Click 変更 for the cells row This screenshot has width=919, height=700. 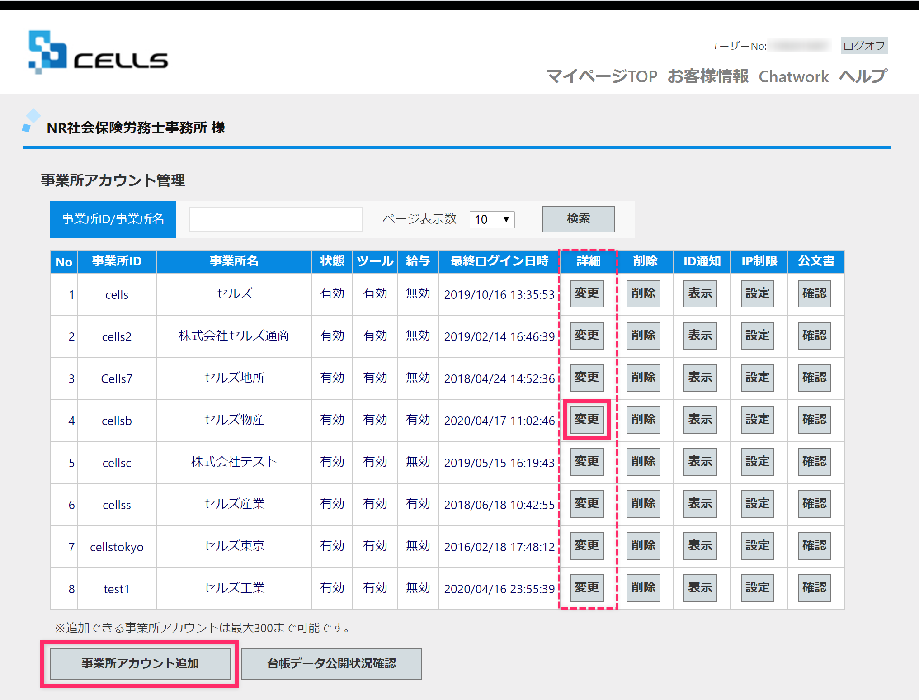pos(587,293)
